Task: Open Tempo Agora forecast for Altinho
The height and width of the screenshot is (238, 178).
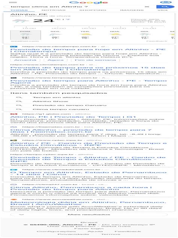Action: click(x=89, y=82)
